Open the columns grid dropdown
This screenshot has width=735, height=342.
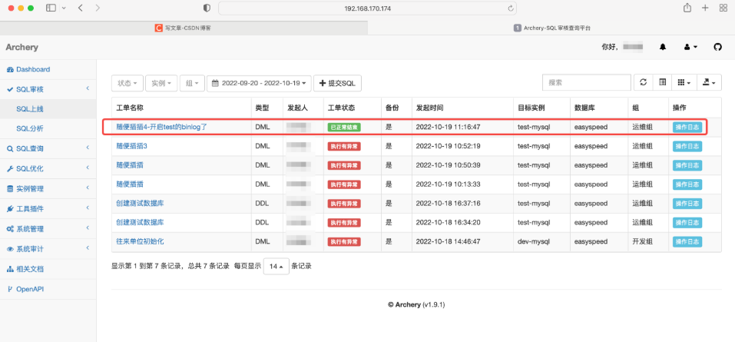(x=684, y=82)
